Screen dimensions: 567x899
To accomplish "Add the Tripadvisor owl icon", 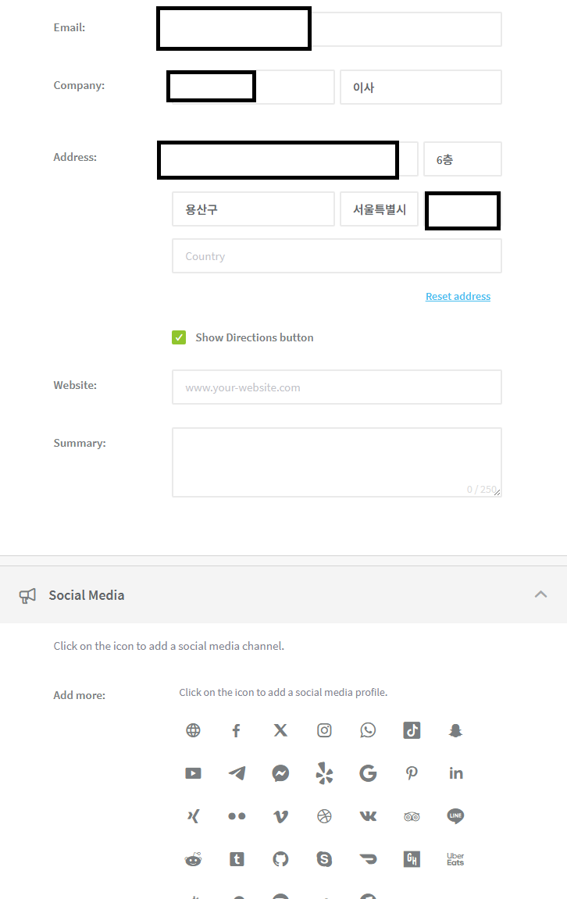I will pyautogui.click(x=412, y=816).
